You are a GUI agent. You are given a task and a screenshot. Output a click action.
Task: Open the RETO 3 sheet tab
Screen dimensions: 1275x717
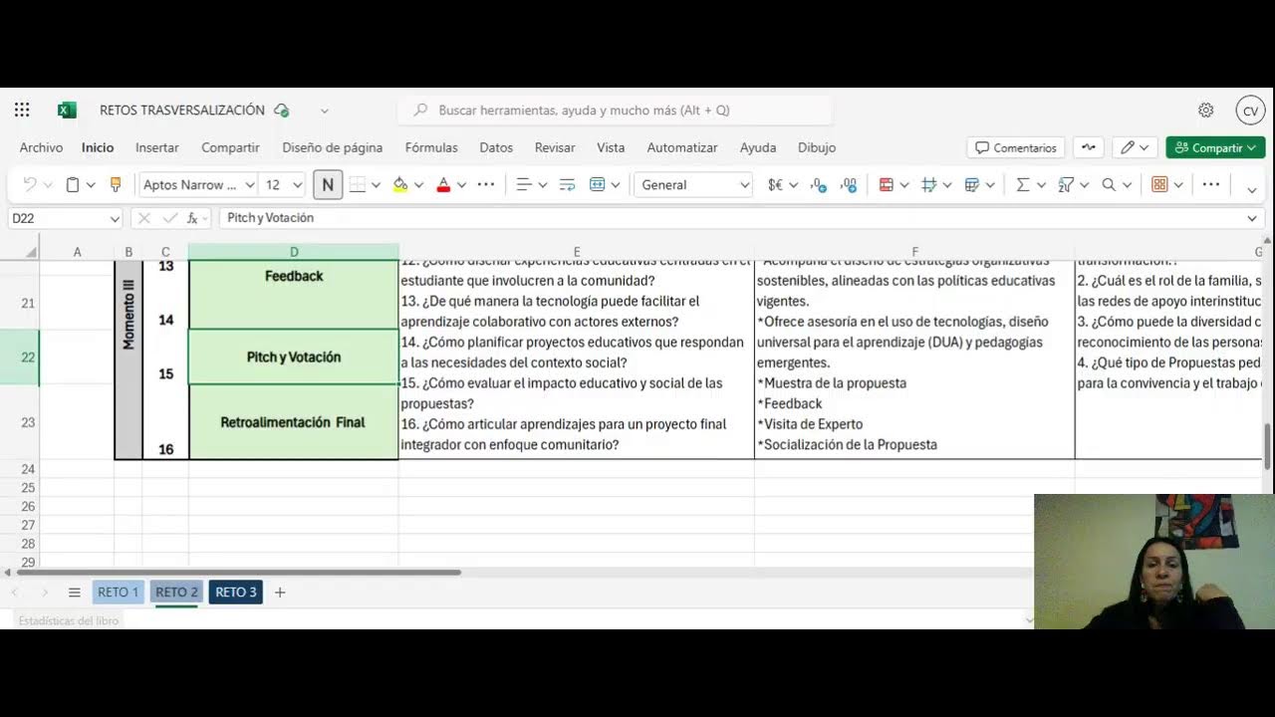point(236,593)
